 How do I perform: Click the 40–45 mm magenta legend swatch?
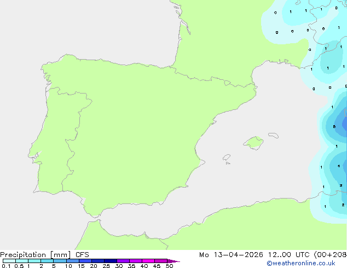pos(148,261)
